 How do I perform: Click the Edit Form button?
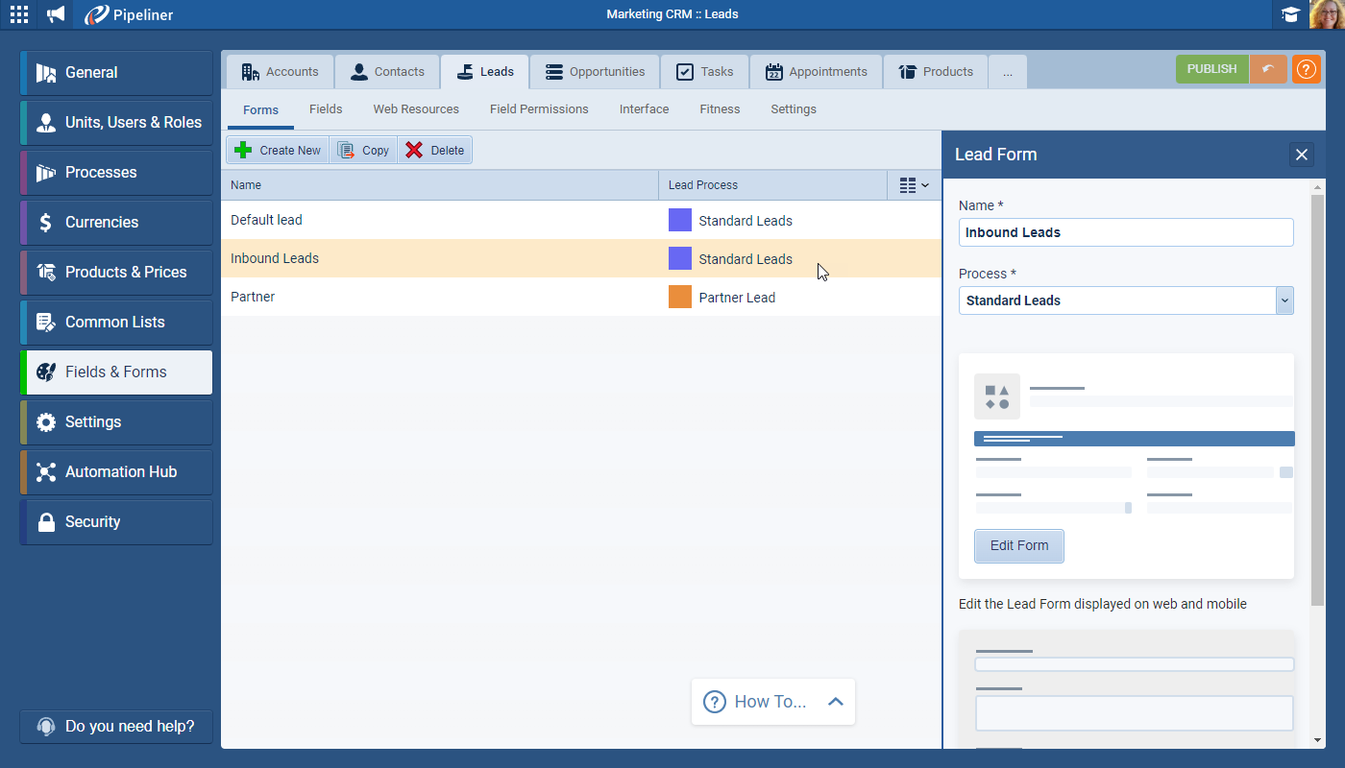click(1018, 545)
